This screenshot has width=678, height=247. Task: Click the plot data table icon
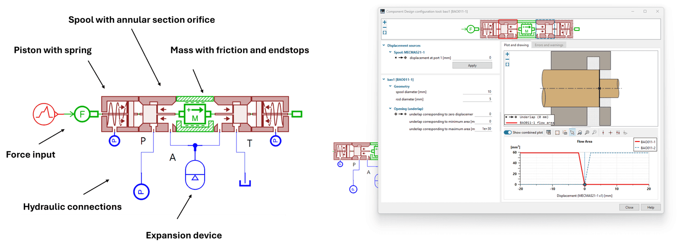[549, 133]
